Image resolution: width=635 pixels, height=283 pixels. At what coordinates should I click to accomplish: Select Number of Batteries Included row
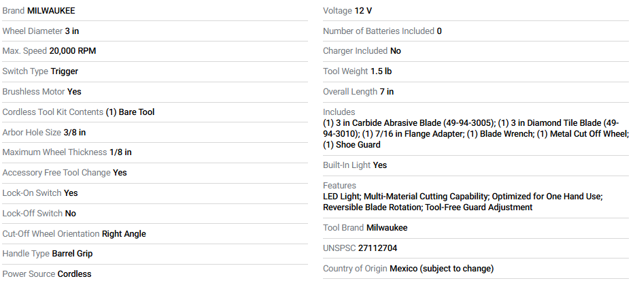tap(382, 31)
